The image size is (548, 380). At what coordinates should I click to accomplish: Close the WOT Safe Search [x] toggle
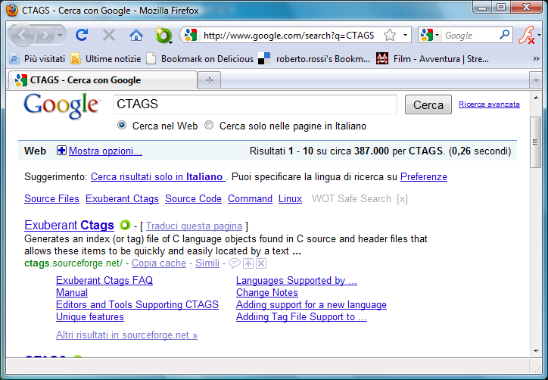tap(403, 199)
